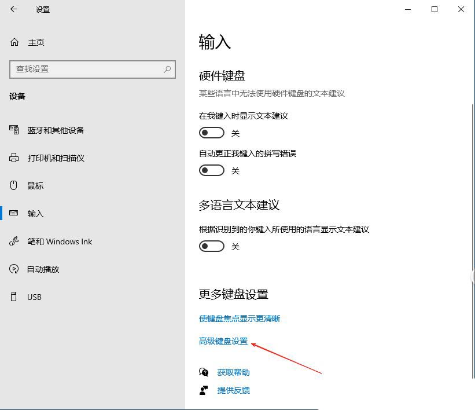The width and height of the screenshot is (475, 410).
Task: Maximize the Settings window
Action: pyautogui.click(x=435, y=9)
